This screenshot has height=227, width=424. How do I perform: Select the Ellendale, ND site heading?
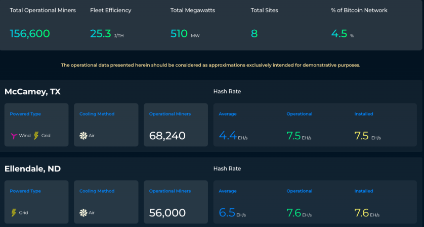pyautogui.click(x=33, y=169)
